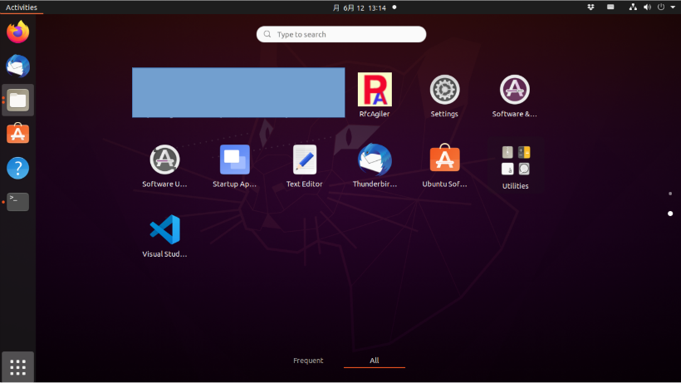The width and height of the screenshot is (681, 383).
Task: Click the volume speaker icon
Action: (x=647, y=7)
